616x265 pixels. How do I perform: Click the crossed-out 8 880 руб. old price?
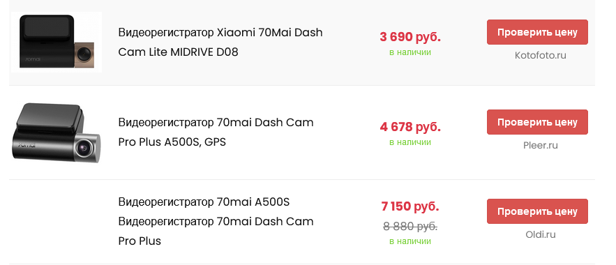click(410, 227)
